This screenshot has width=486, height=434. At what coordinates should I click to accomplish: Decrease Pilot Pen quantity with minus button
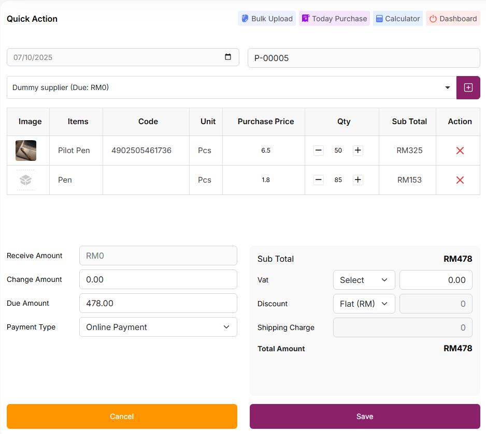pos(319,151)
